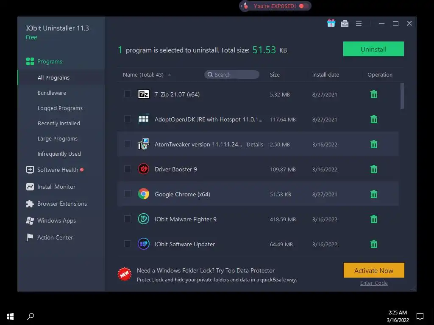This screenshot has width=434, height=325.
Task: Tick the checkbox for AdoptOpenJDK JRE
Action: [x=127, y=119]
